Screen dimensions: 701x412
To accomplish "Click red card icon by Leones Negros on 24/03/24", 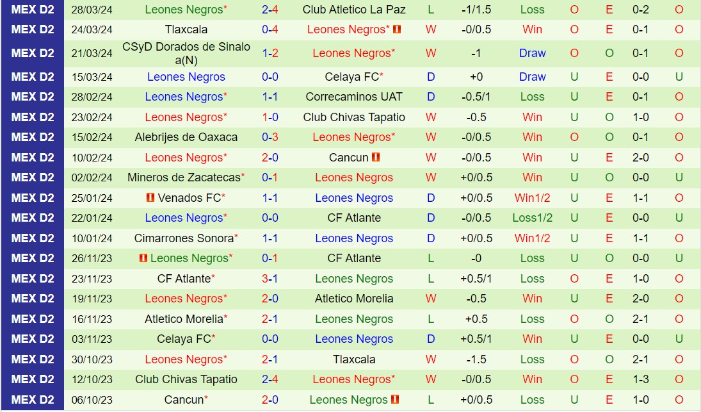I will [397, 29].
